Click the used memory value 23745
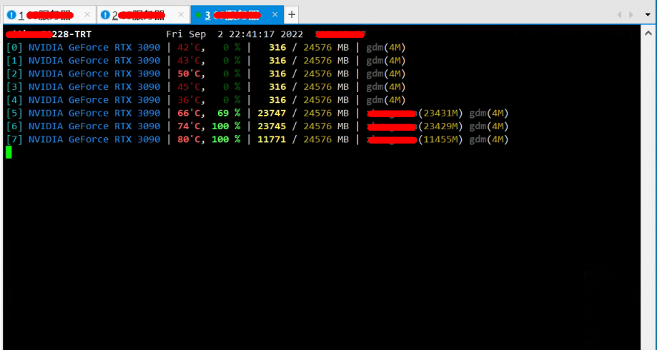 point(272,126)
